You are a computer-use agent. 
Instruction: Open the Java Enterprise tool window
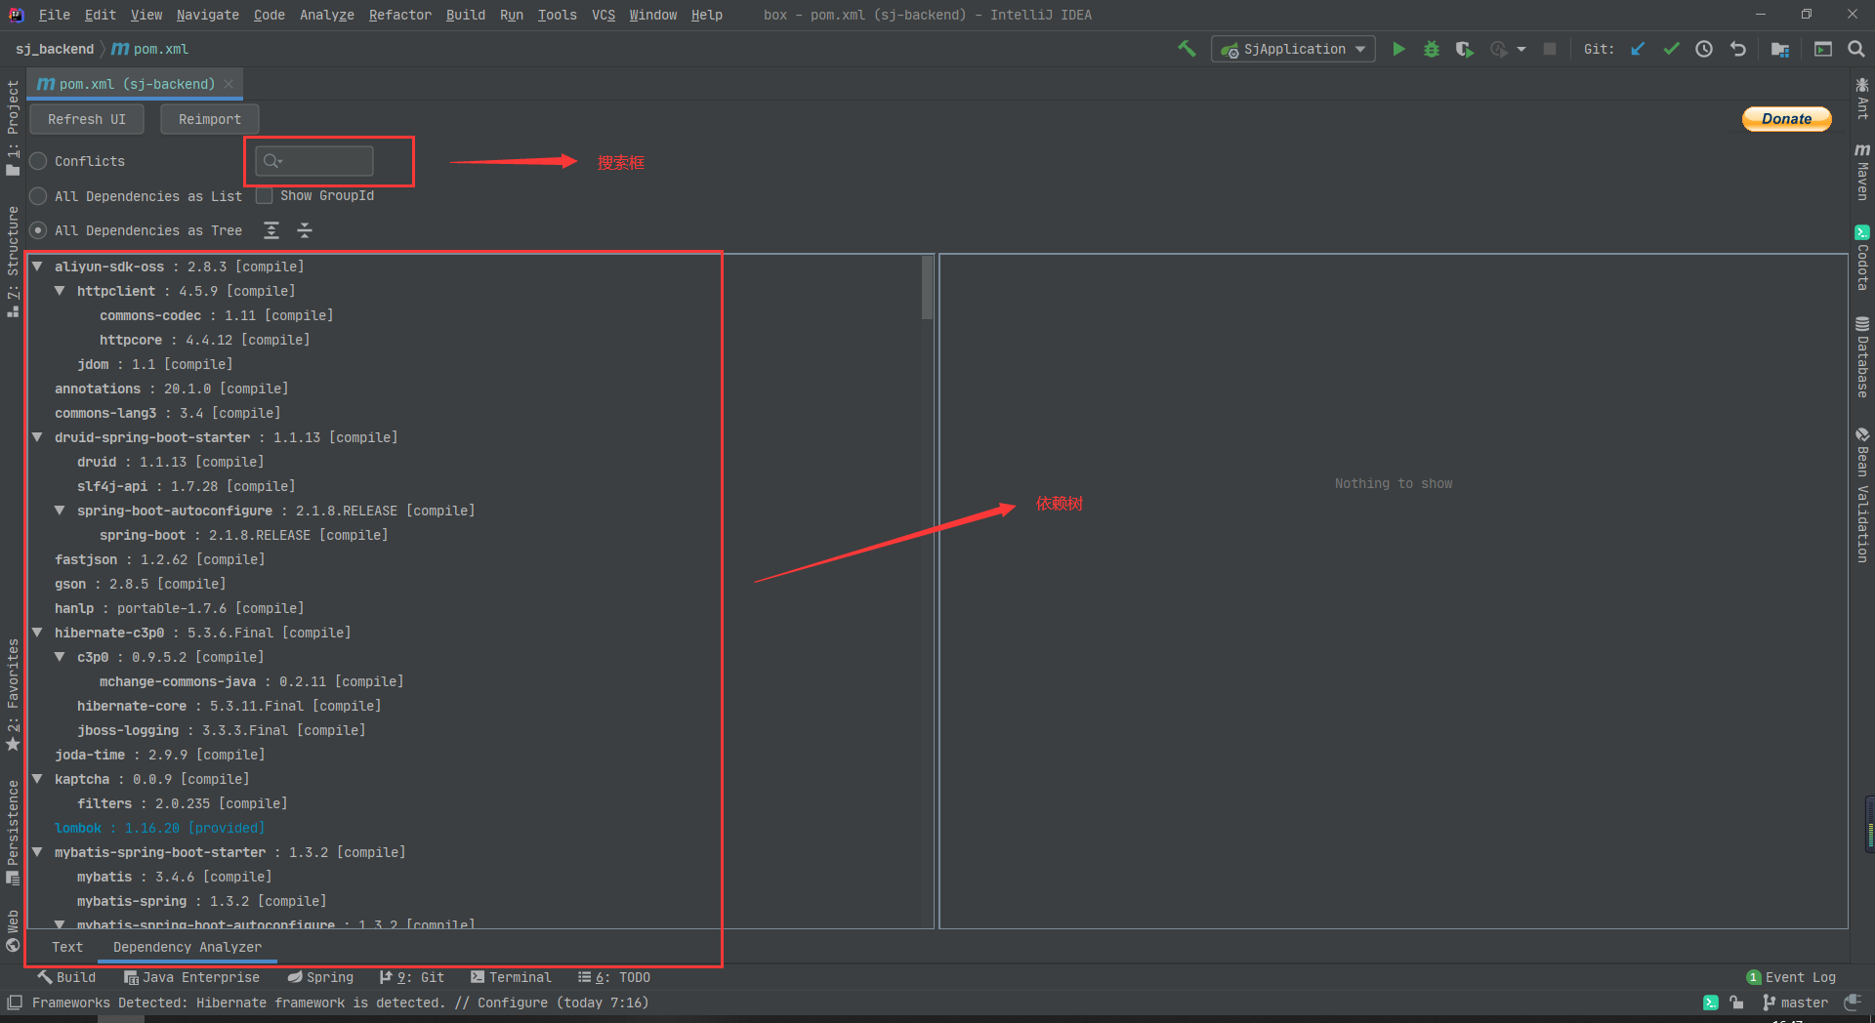click(x=191, y=977)
